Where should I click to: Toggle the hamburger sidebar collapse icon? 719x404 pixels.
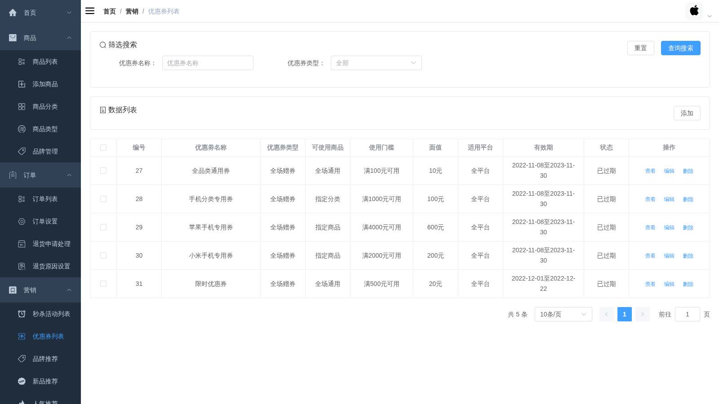[90, 11]
